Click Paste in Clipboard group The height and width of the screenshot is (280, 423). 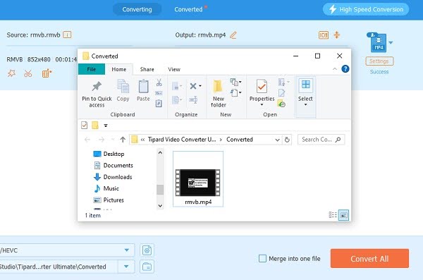143,91
